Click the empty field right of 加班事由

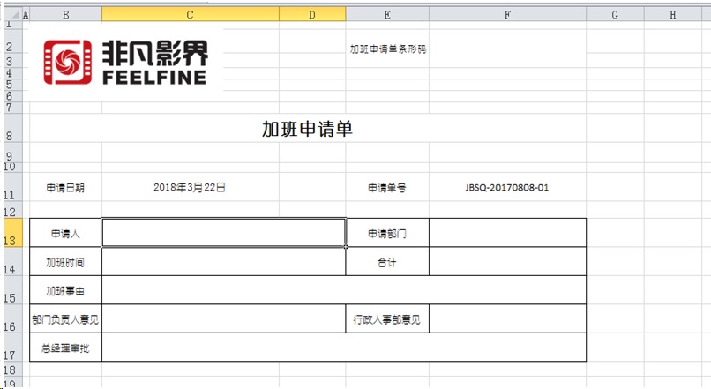[343, 290]
